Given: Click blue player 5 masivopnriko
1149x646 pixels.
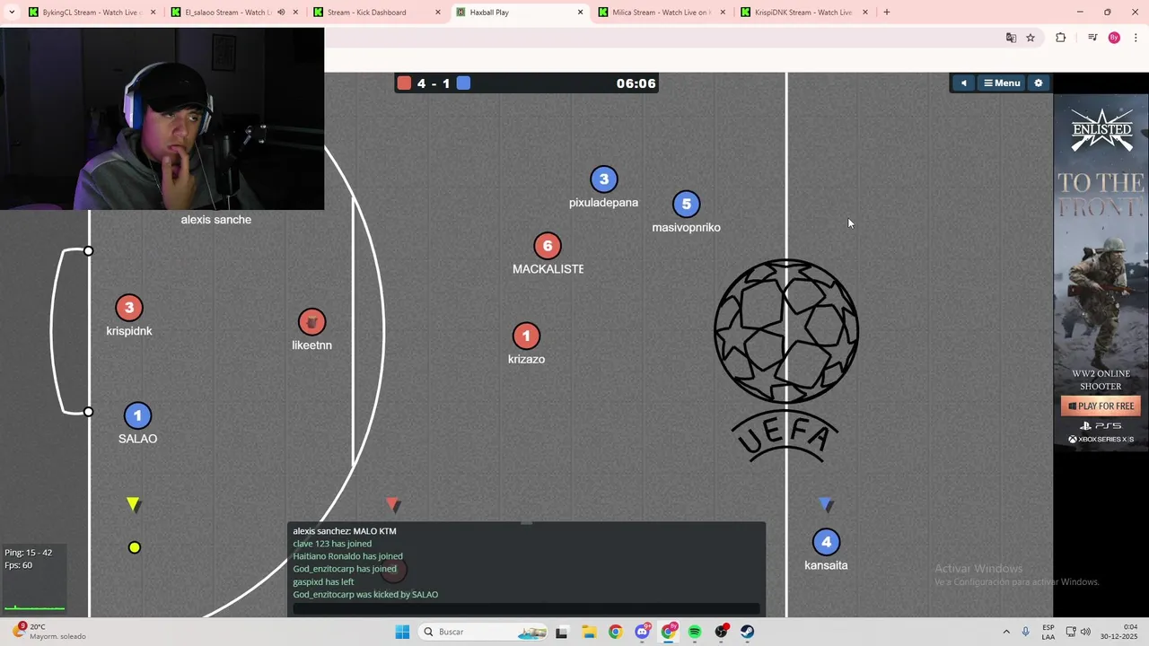Looking at the screenshot, I should 686,205.
